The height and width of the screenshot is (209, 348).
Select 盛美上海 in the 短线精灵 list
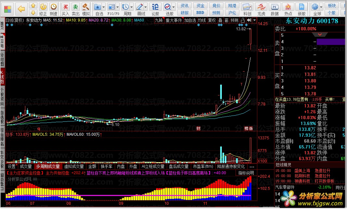(302, 171)
